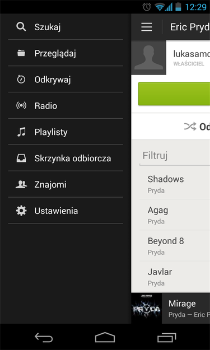The width and height of the screenshot is (210, 350).
Task: Open the Przeglądaj folder icon
Action: [21, 53]
